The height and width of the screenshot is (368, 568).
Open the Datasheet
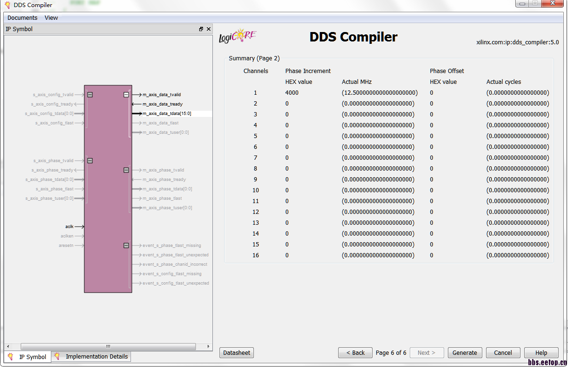pos(236,352)
